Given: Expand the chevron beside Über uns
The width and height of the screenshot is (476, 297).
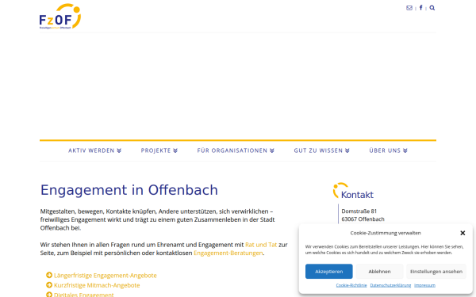Looking at the screenshot, I should point(405,150).
